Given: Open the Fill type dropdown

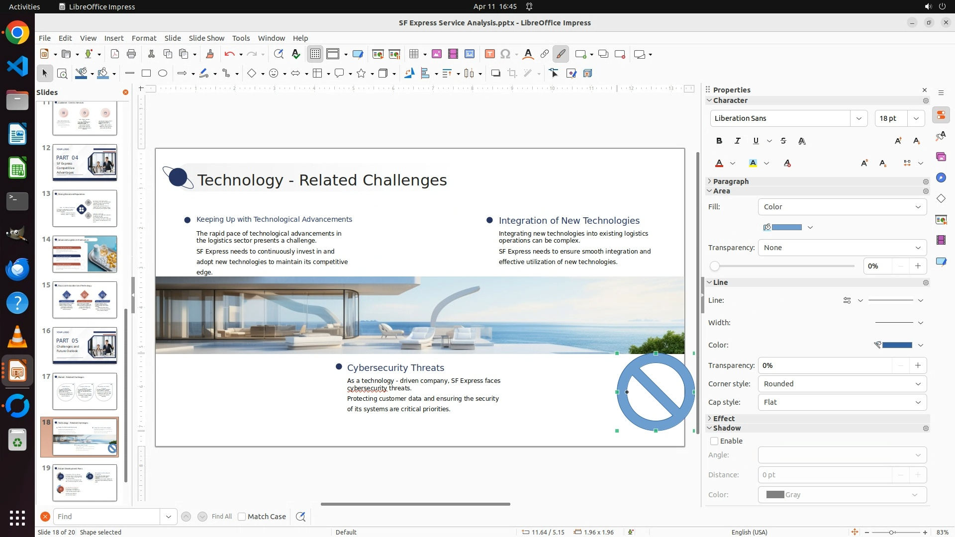Looking at the screenshot, I should pos(842,207).
